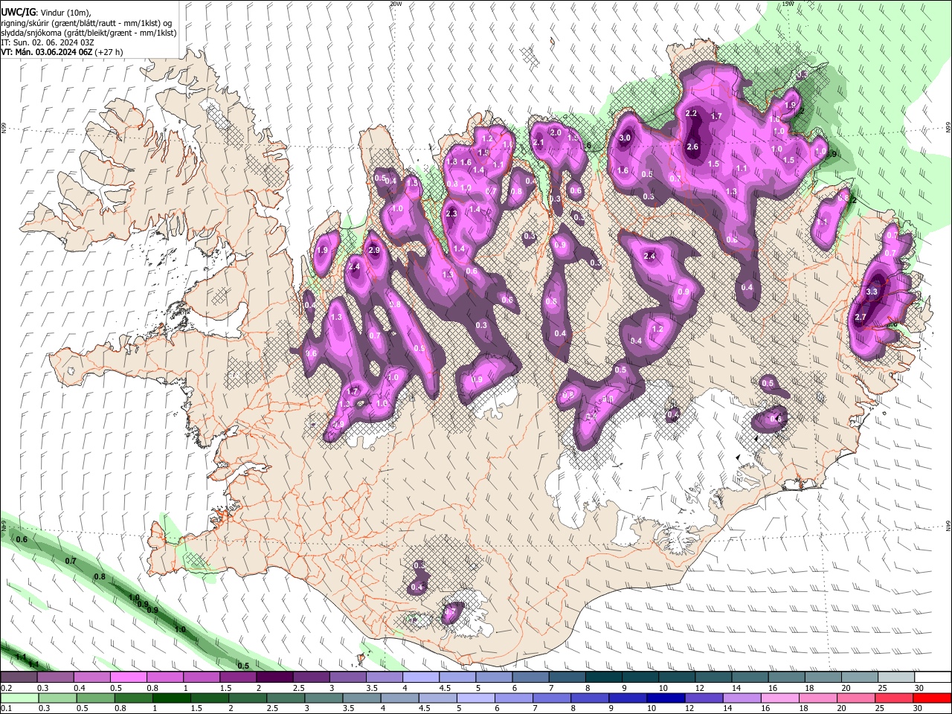This screenshot has height=714, width=952.
Task: Select the gray-blue lower swatch labeled 3.5
Action: [x=362, y=698]
